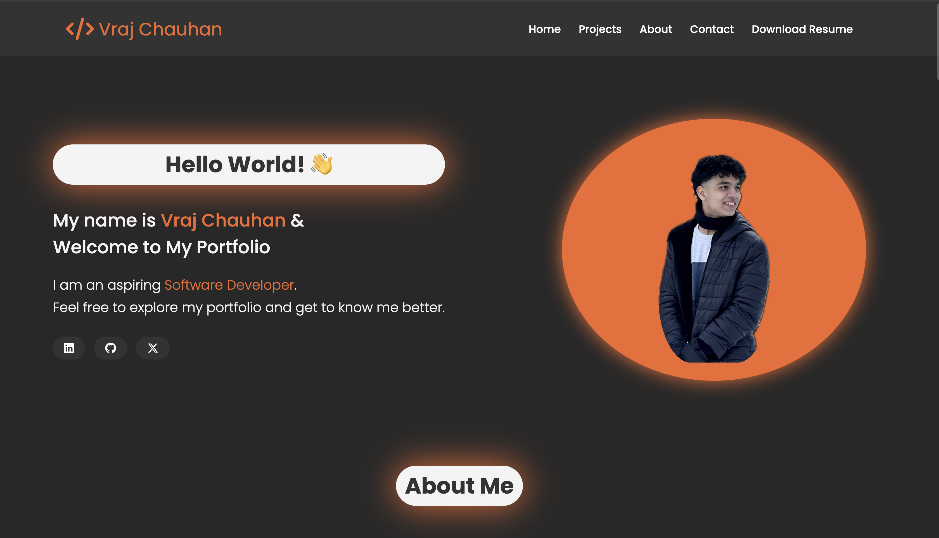Viewport: 939px width, 538px height.
Task: Click the code brackets logo icon
Action: [x=80, y=29]
